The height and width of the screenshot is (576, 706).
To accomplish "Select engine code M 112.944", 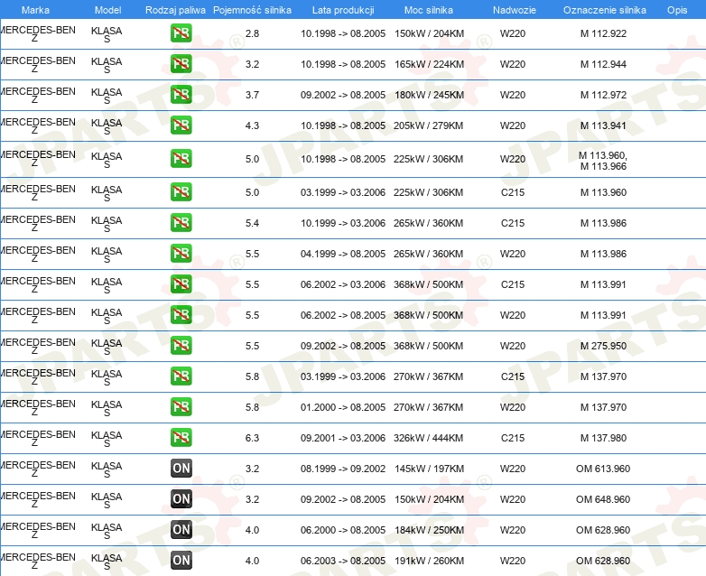I will [x=603, y=64].
